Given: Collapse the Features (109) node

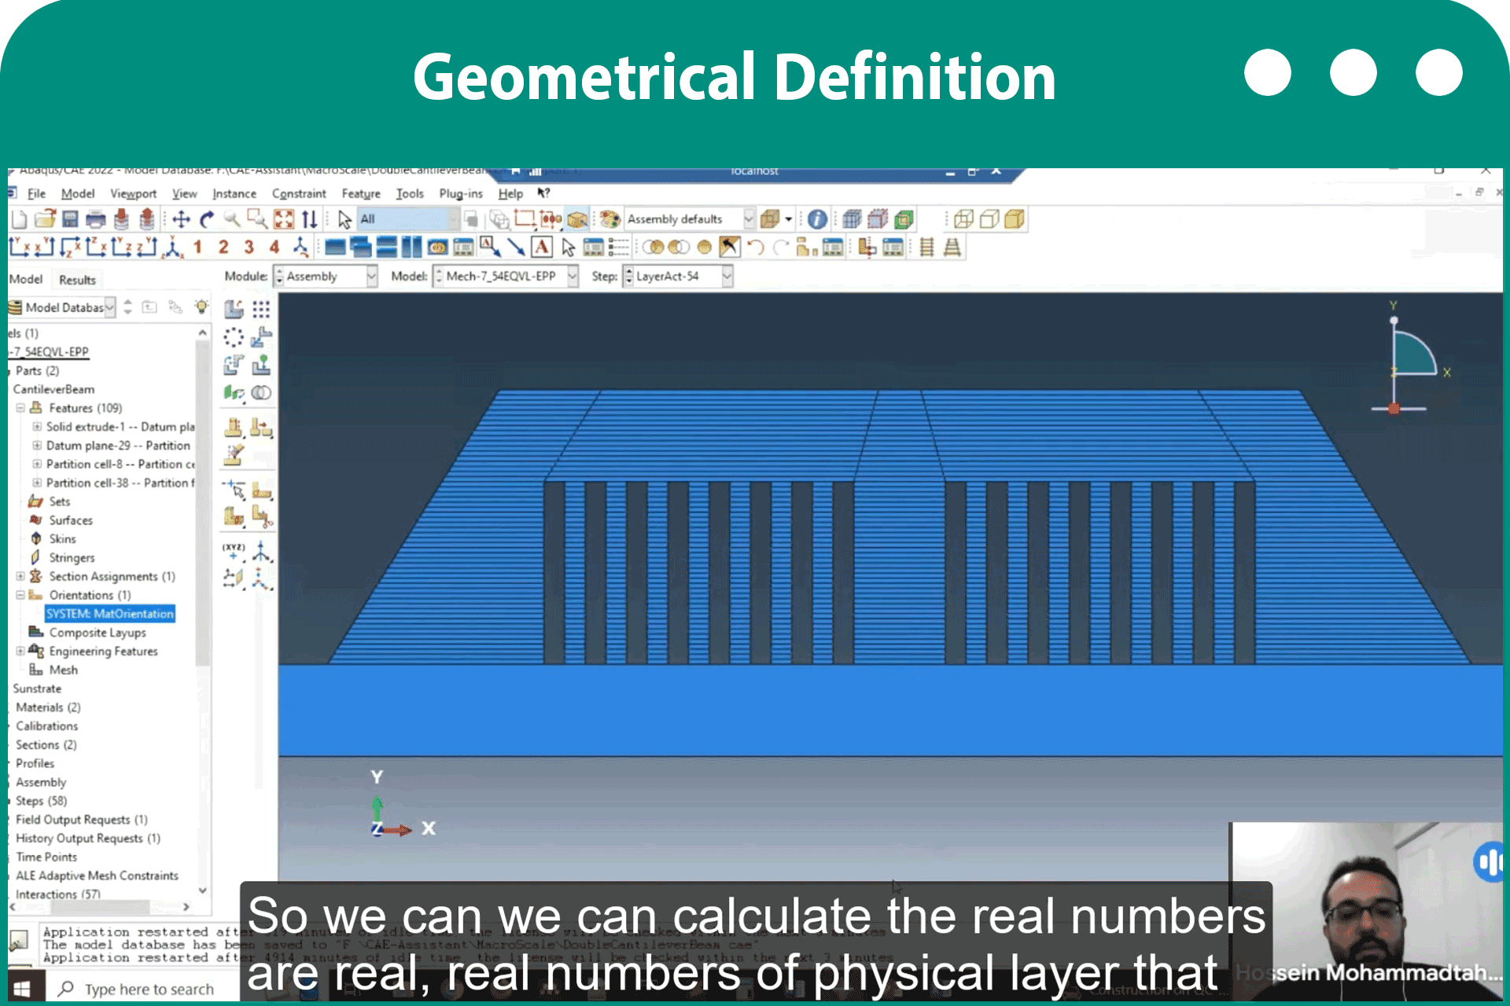Looking at the screenshot, I should [x=20, y=408].
